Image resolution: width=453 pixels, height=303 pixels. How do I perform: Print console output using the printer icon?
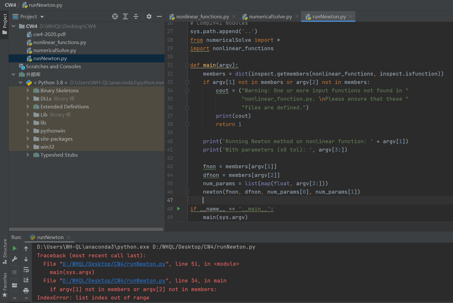pyautogui.click(x=26, y=291)
